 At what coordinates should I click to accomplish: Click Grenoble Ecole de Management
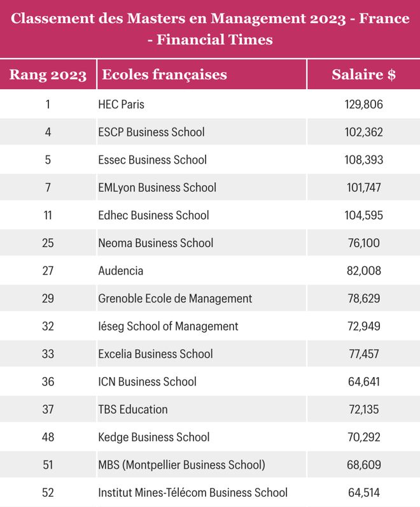tap(175, 298)
